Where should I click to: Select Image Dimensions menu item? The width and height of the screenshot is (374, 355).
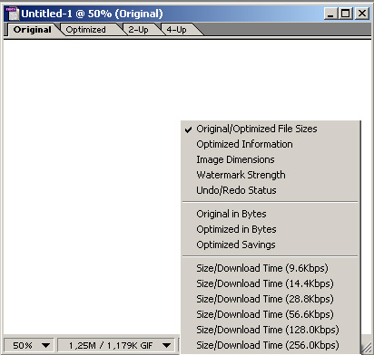coord(271,159)
